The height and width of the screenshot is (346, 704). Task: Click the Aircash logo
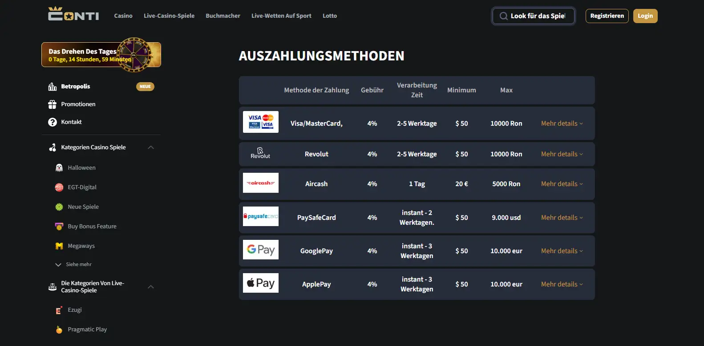pyautogui.click(x=261, y=183)
